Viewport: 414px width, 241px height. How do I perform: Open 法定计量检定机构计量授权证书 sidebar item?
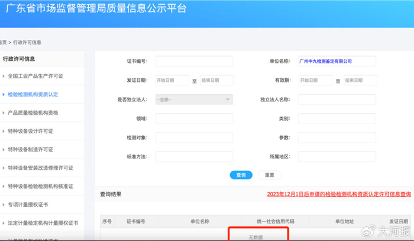click(x=43, y=223)
